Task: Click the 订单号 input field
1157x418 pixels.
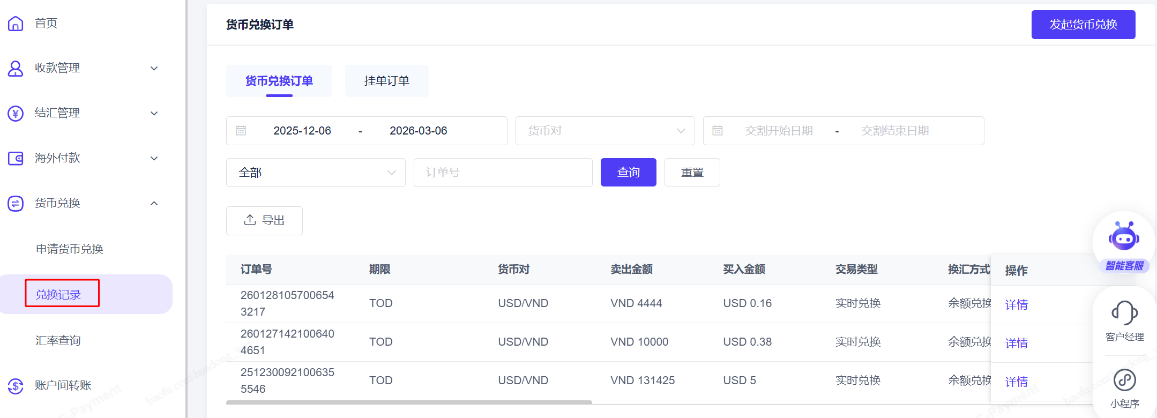Action: pyautogui.click(x=503, y=173)
